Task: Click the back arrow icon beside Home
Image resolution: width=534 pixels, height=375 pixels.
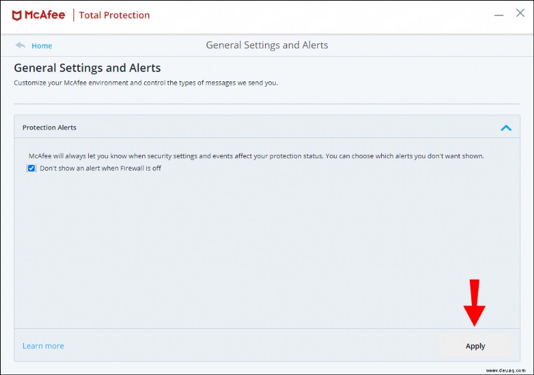Action: tap(21, 45)
